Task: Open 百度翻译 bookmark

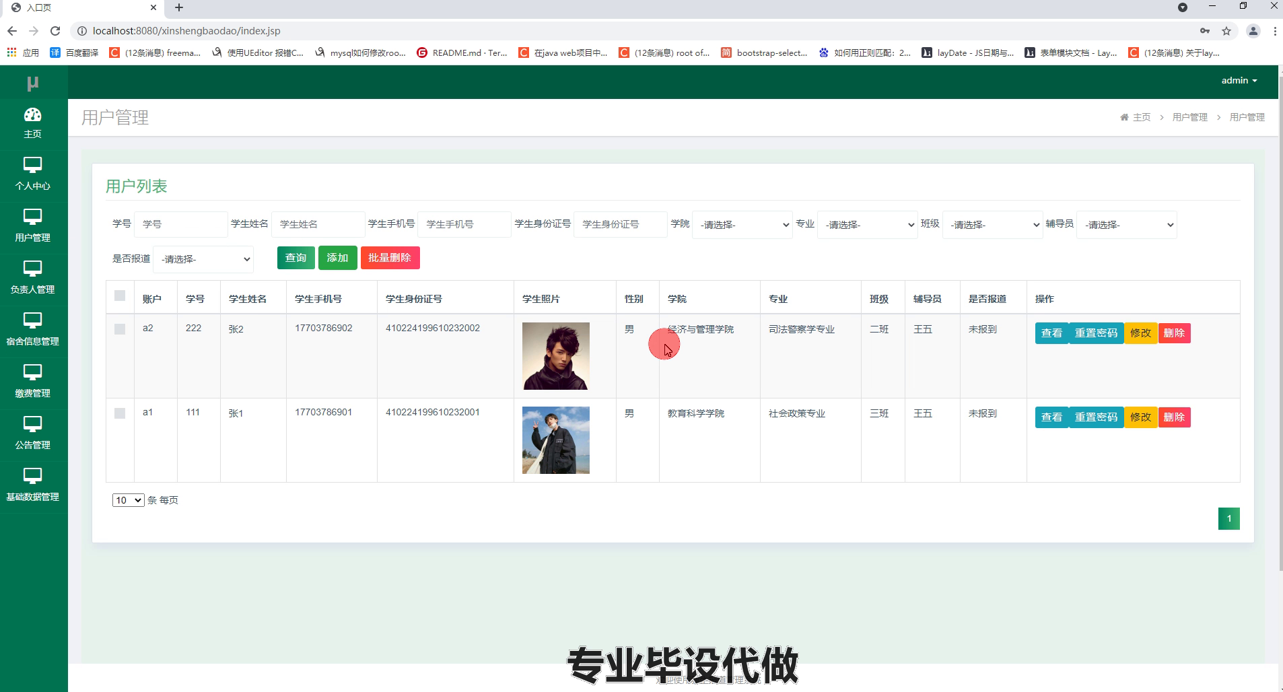Action: (75, 53)
